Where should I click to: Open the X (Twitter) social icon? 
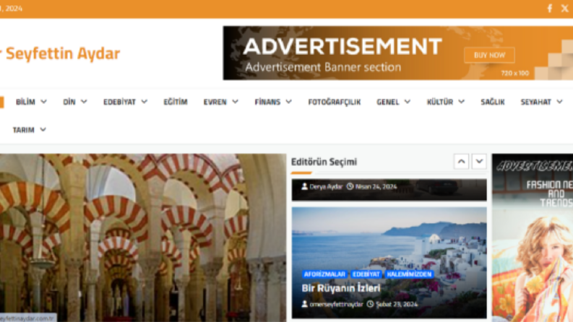(564, 9)
